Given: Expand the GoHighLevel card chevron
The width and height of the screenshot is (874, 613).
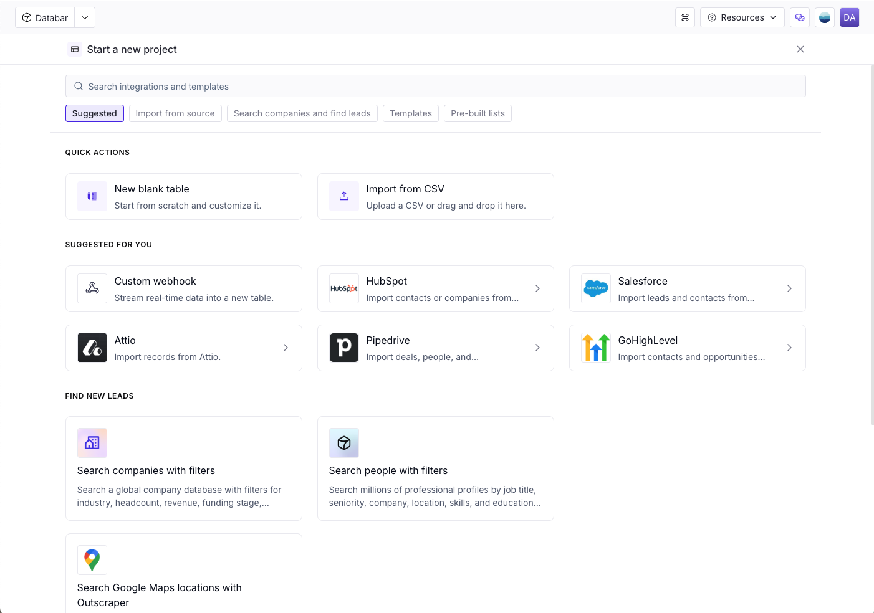Looking at the screenshot, I should (789, 348).
